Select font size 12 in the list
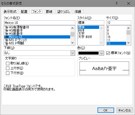135x115 pixels. (x=117, y=43)
